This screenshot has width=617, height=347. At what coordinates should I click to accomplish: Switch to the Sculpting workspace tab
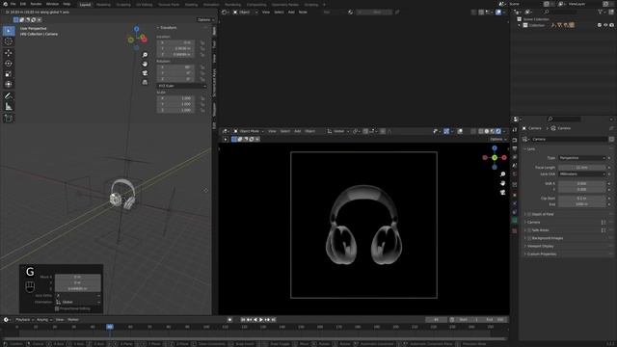click(x=123, y=5)
